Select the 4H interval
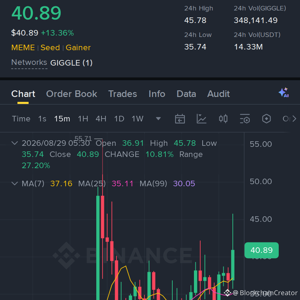Image resolution: width=300 pixels, height=300 pixels. coord(101,119)
